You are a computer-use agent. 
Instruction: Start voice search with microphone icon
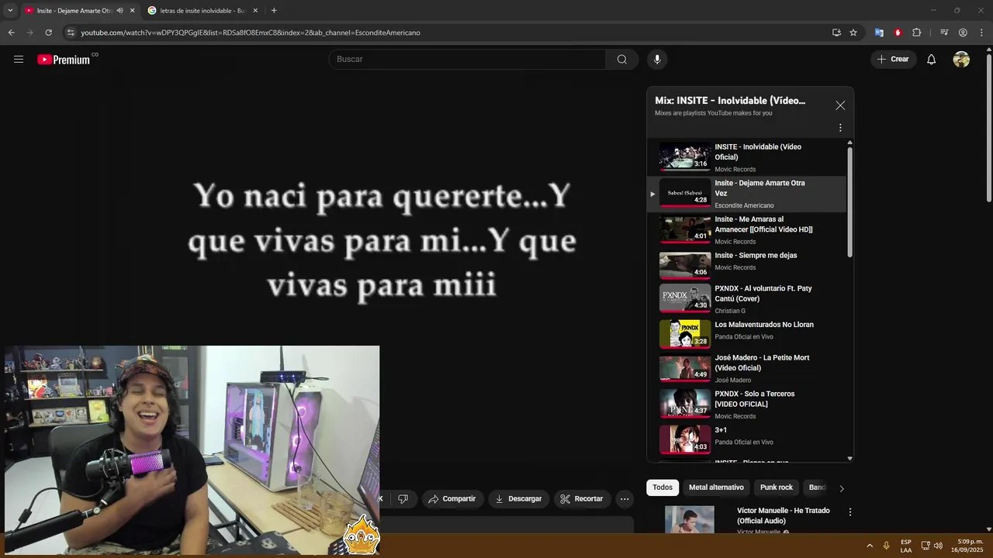coord(657,59)
